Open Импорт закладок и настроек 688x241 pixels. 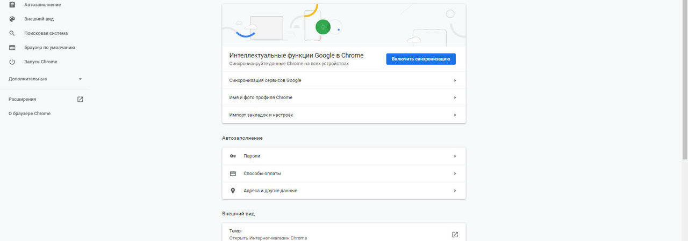click(344, 115)
